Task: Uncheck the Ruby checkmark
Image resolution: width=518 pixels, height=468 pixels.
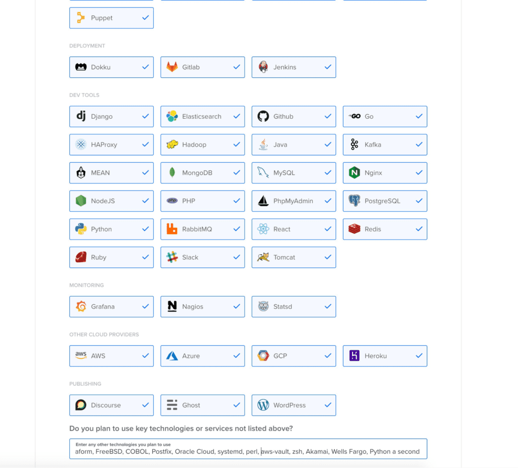Action: [x=145, y=257]
